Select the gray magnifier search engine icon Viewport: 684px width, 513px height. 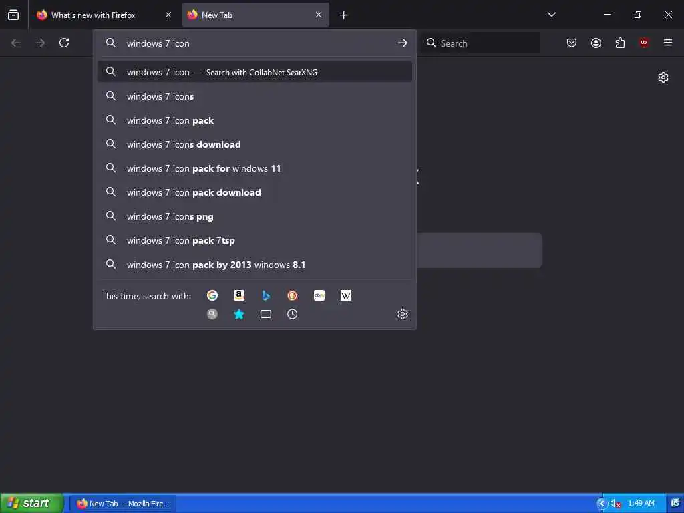click(212, 314)
